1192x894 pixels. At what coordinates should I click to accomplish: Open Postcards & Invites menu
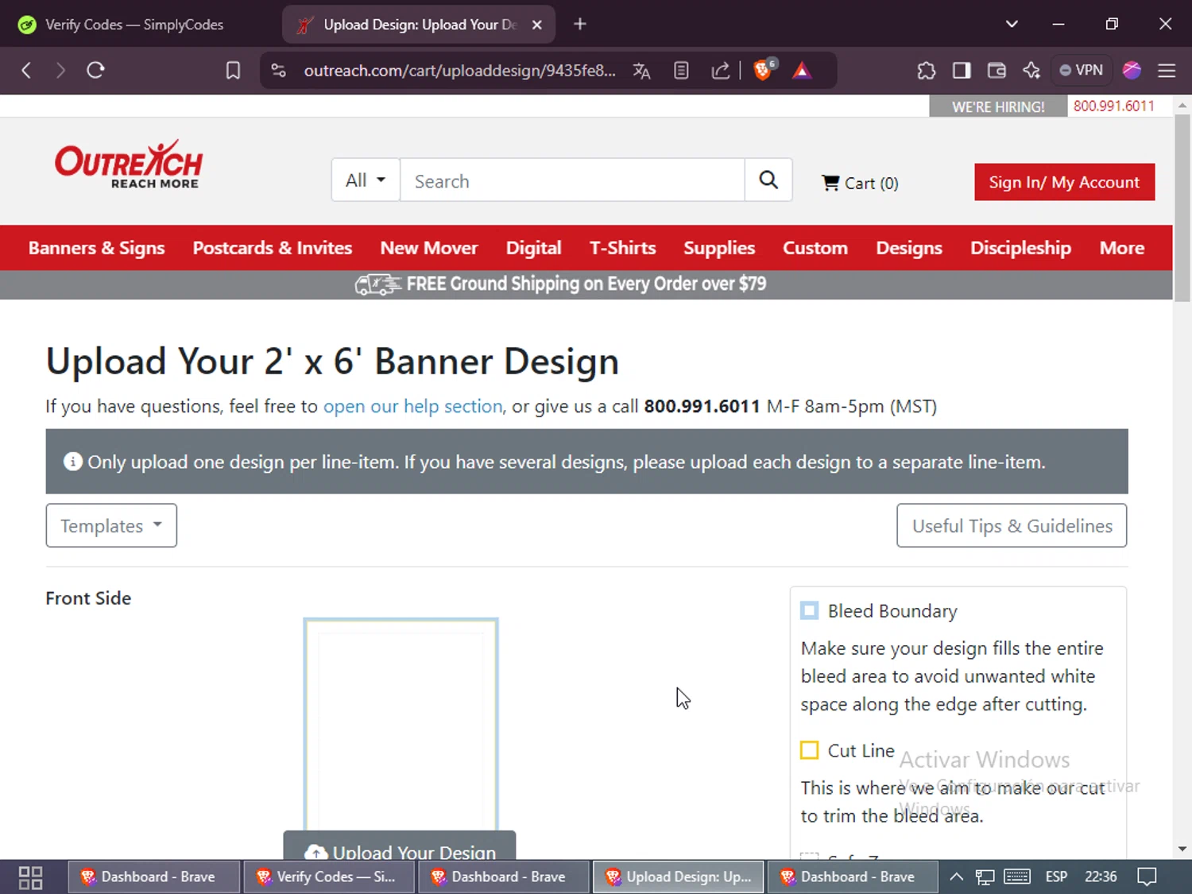point(272,248)
